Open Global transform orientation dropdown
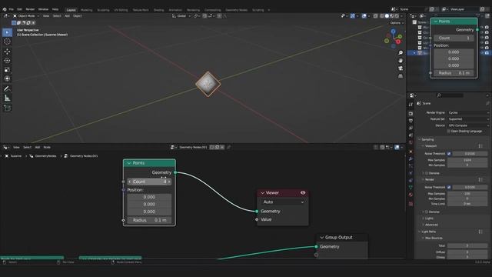492x277 pixels. (x=181, y=16)
